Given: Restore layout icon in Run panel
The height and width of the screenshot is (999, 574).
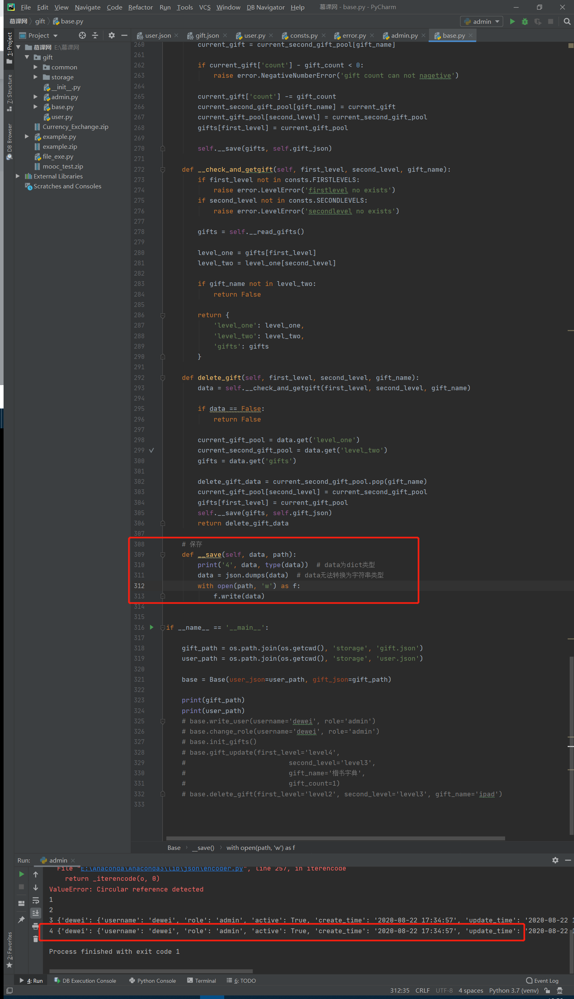Looking at the screenshot, I should 21,903.
